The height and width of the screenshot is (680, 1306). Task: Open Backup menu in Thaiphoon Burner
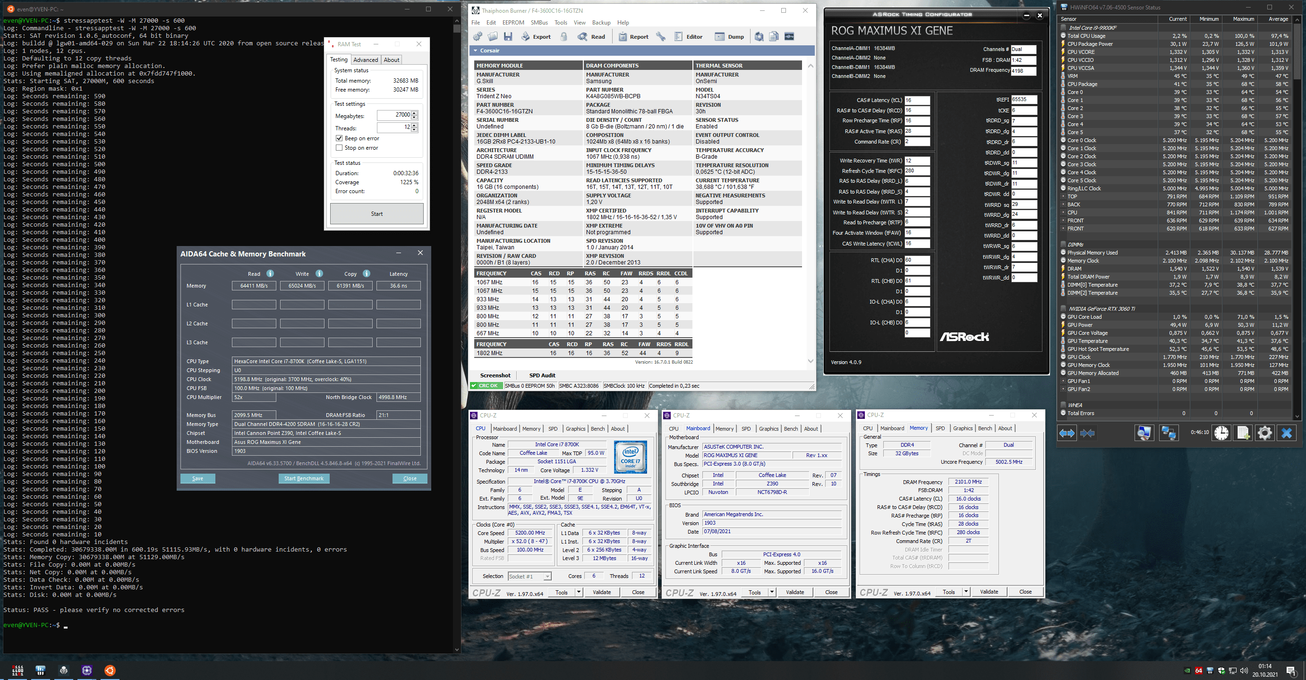click(601, 23)
